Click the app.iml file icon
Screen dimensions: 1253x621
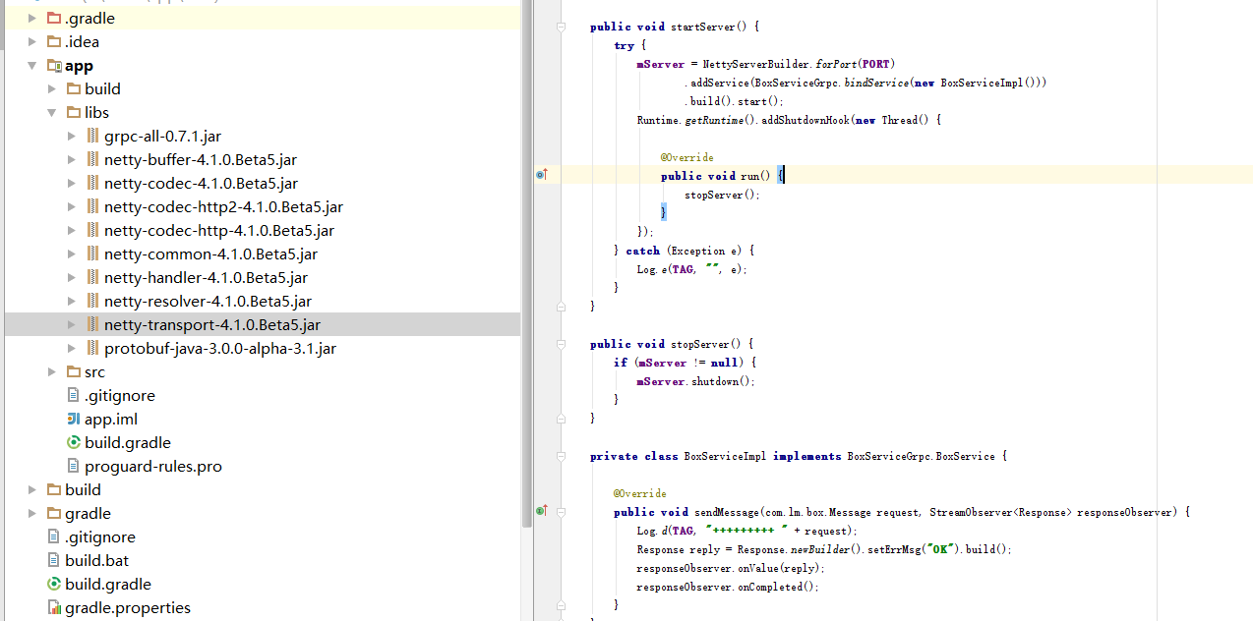[73, 420]
